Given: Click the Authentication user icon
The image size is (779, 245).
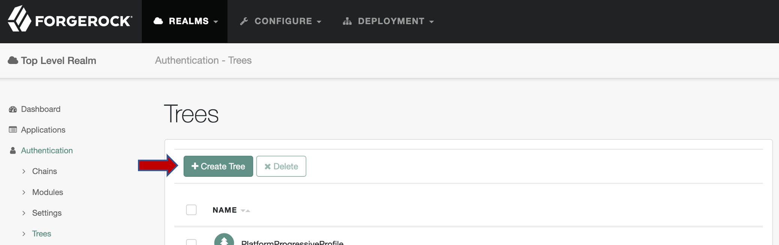Looking at the screenshot, I should (x=13, y=151).
